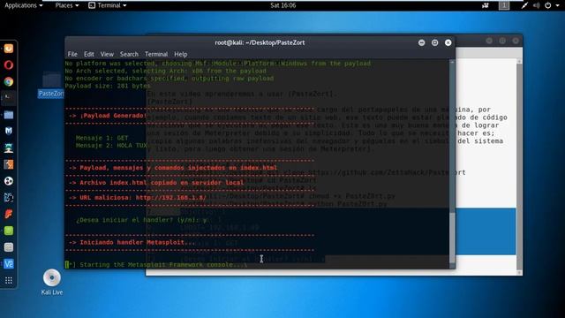Image resolution: width=565 pixels, height=318 pixels.
Task: Open the Kali Live disc desktop icon
Action: (51, 283)
